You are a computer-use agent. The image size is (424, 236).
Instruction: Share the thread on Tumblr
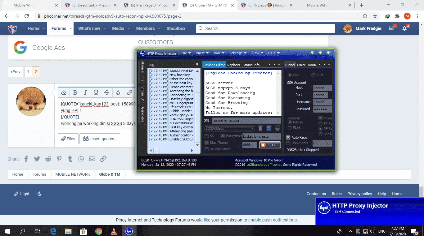[x=70, y=159]
